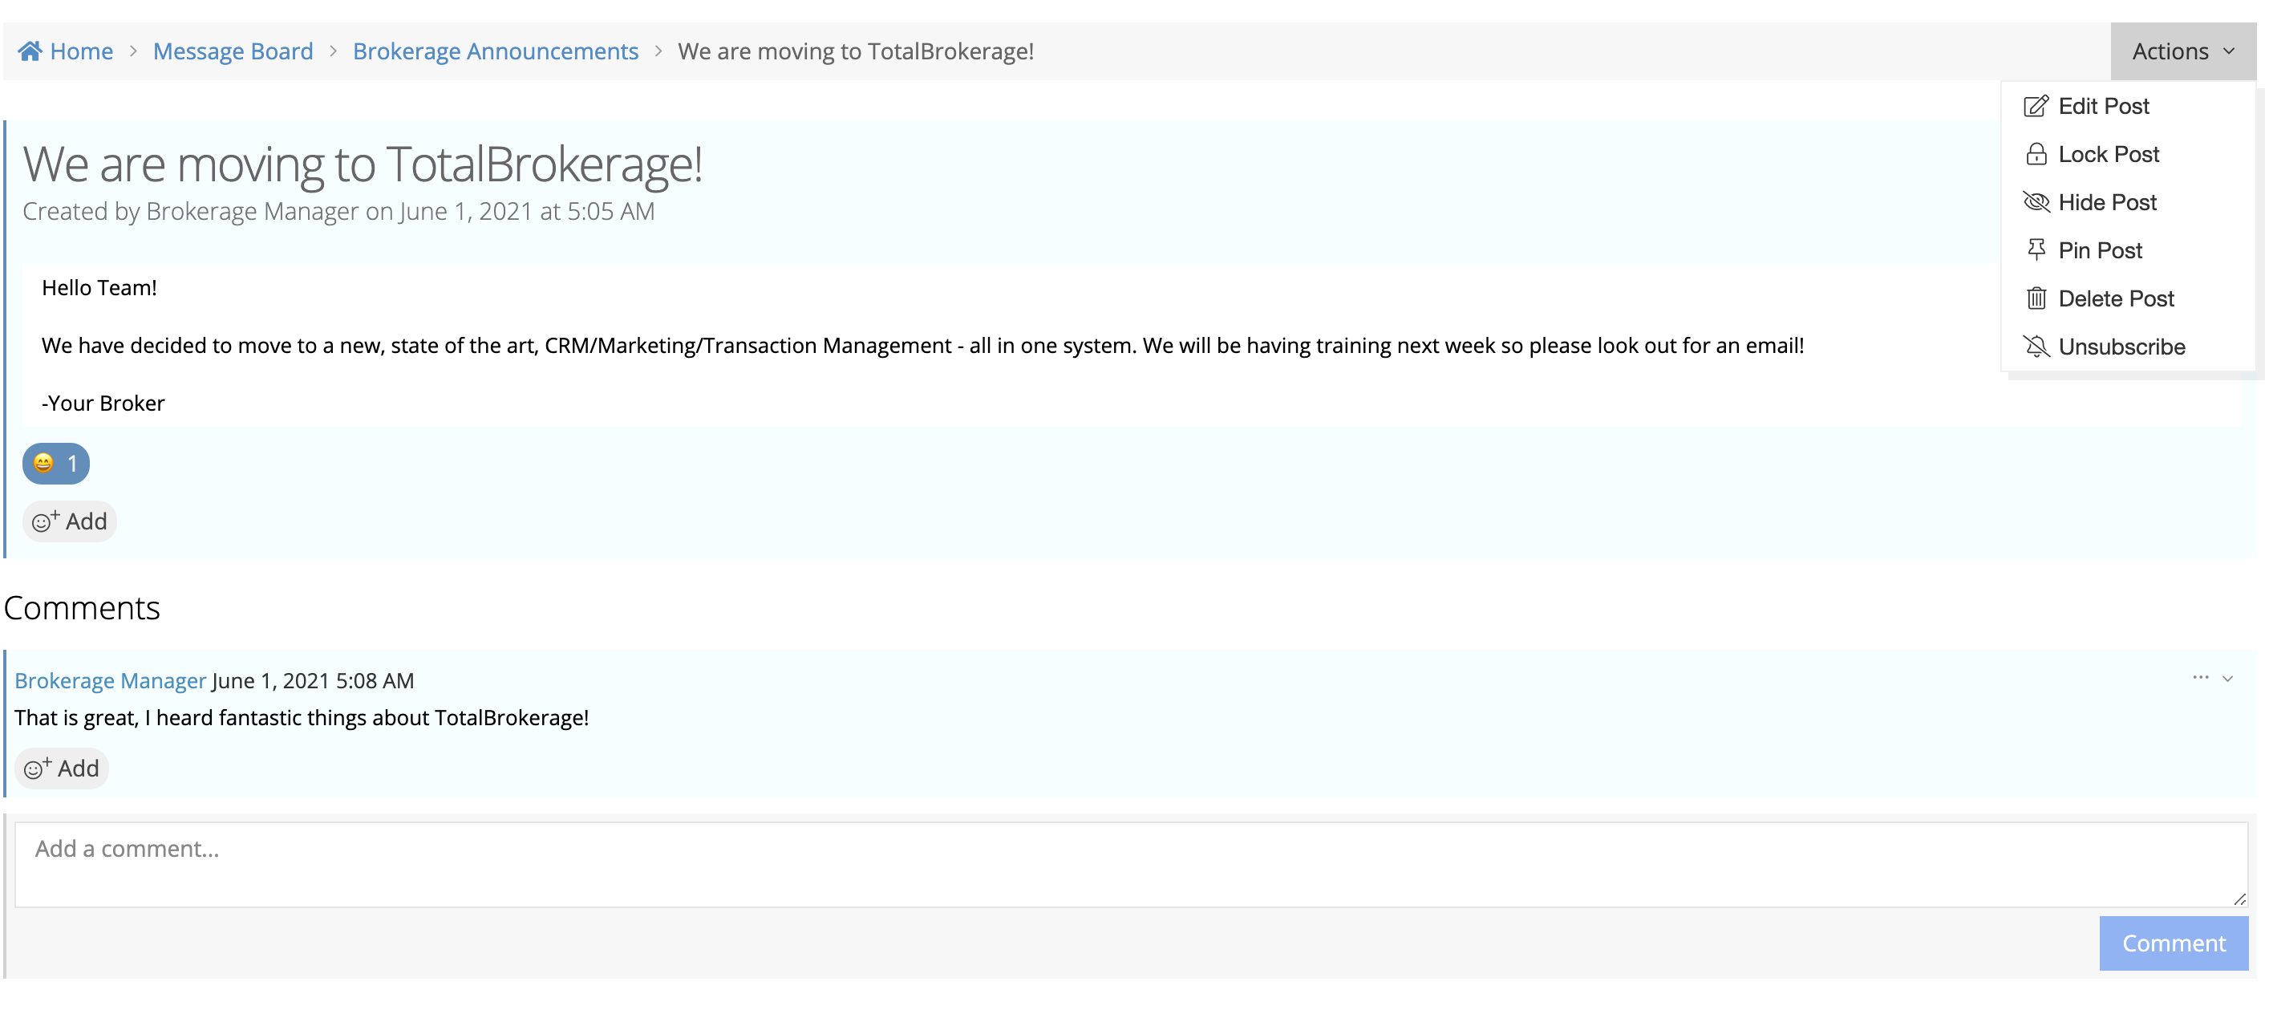This screenshot has width=2273, height=1014.
Task: Choose Delete Post in the Actions menu
Action: 2115,298
